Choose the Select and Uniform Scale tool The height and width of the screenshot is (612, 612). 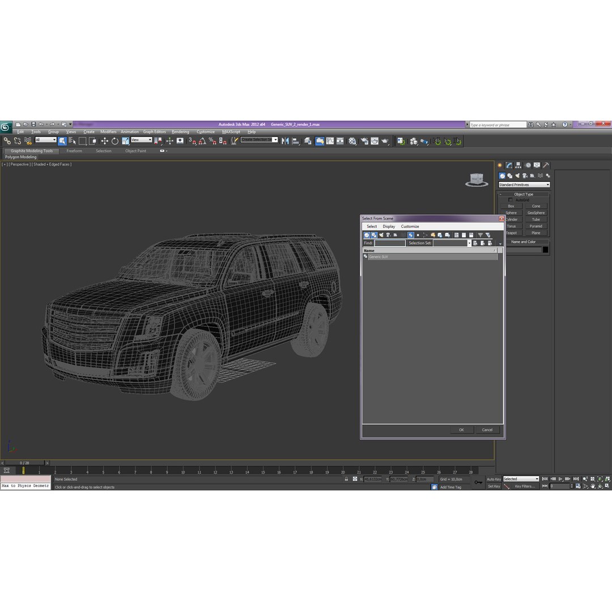(125, 141)
